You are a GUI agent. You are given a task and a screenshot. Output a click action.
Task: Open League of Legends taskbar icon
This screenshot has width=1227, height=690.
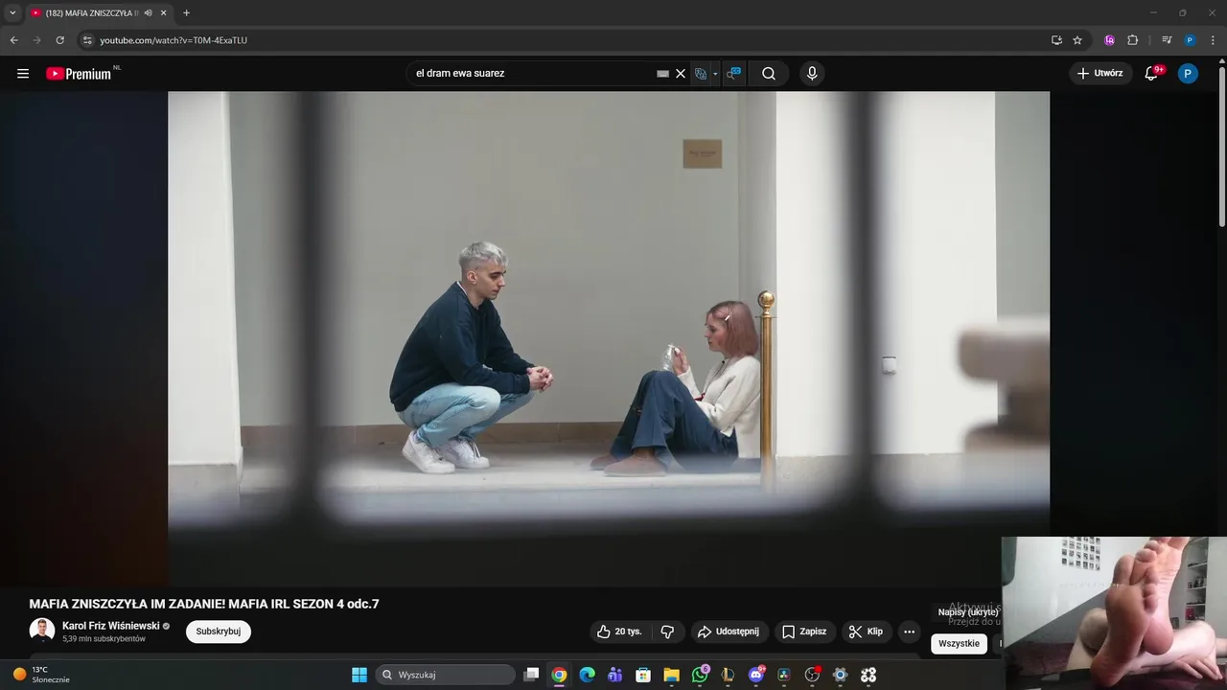coord(728,675)
